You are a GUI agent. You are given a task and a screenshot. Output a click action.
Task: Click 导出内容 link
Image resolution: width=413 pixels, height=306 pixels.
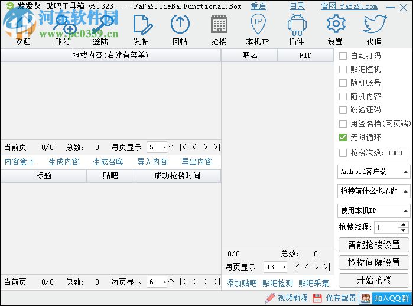[x=197, y=162]
